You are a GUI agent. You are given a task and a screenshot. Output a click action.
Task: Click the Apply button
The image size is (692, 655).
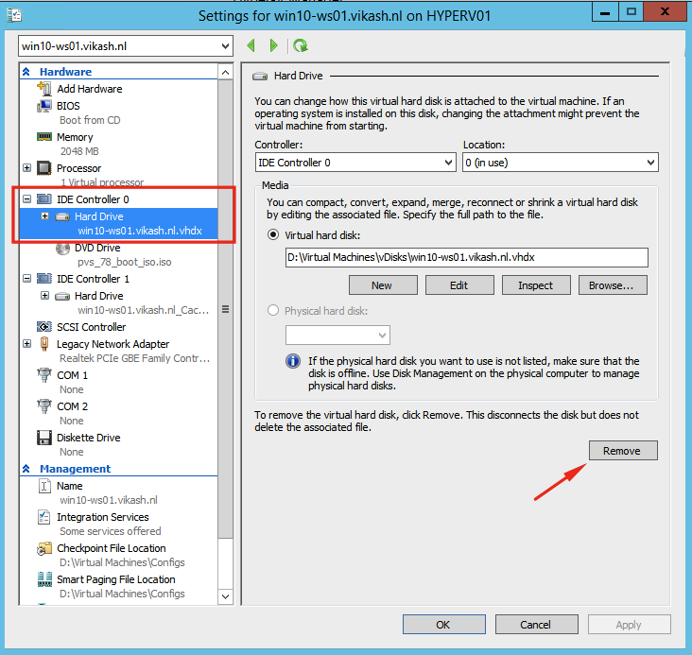point(630,624)
